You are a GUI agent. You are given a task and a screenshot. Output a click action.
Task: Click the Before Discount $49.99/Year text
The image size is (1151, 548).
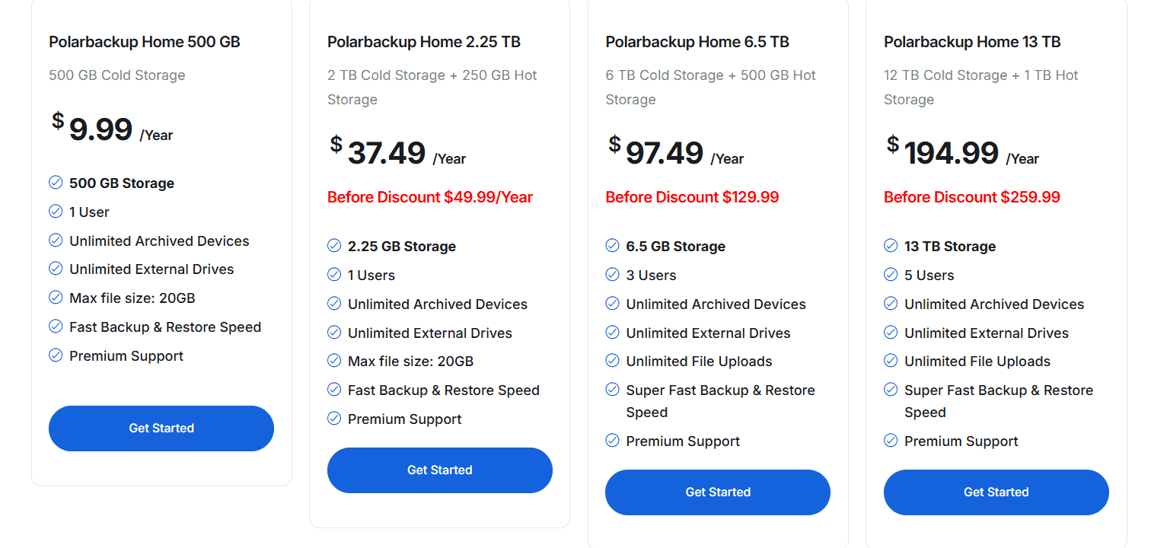pos(432,196)
